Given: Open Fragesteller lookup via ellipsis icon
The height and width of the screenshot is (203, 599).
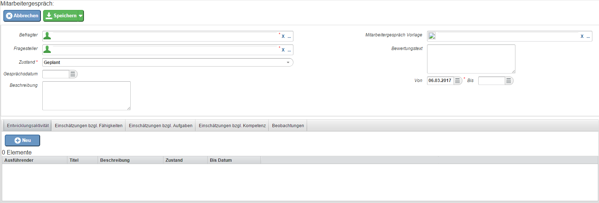Looking at the screenshot, I should [x=289, y=50].
